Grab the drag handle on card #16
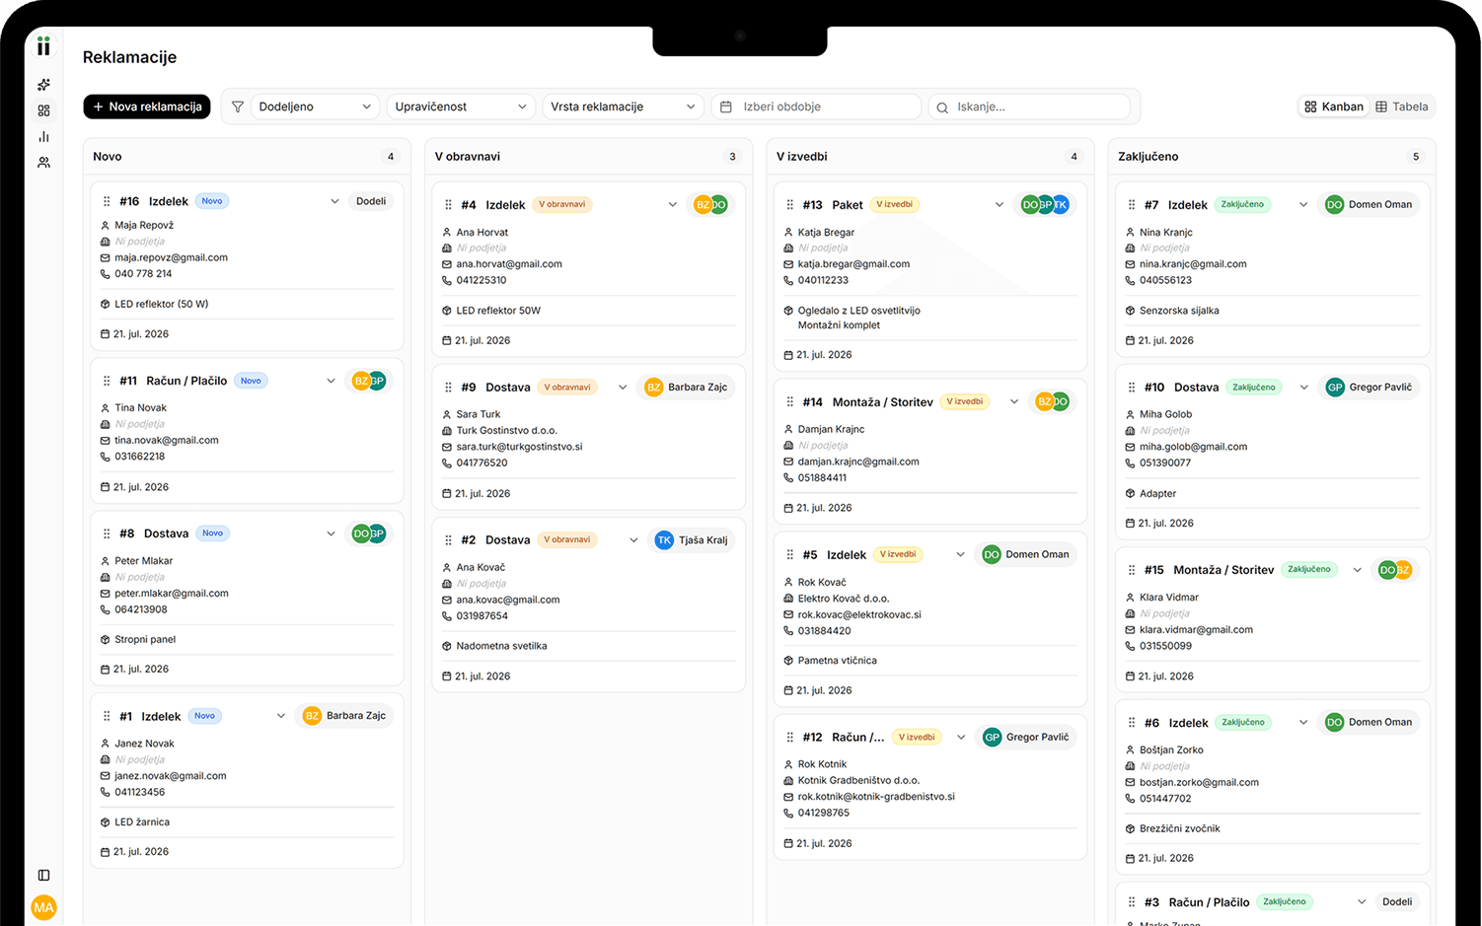Viewport: 1482px width, 926px height. [x=107, y=201]
